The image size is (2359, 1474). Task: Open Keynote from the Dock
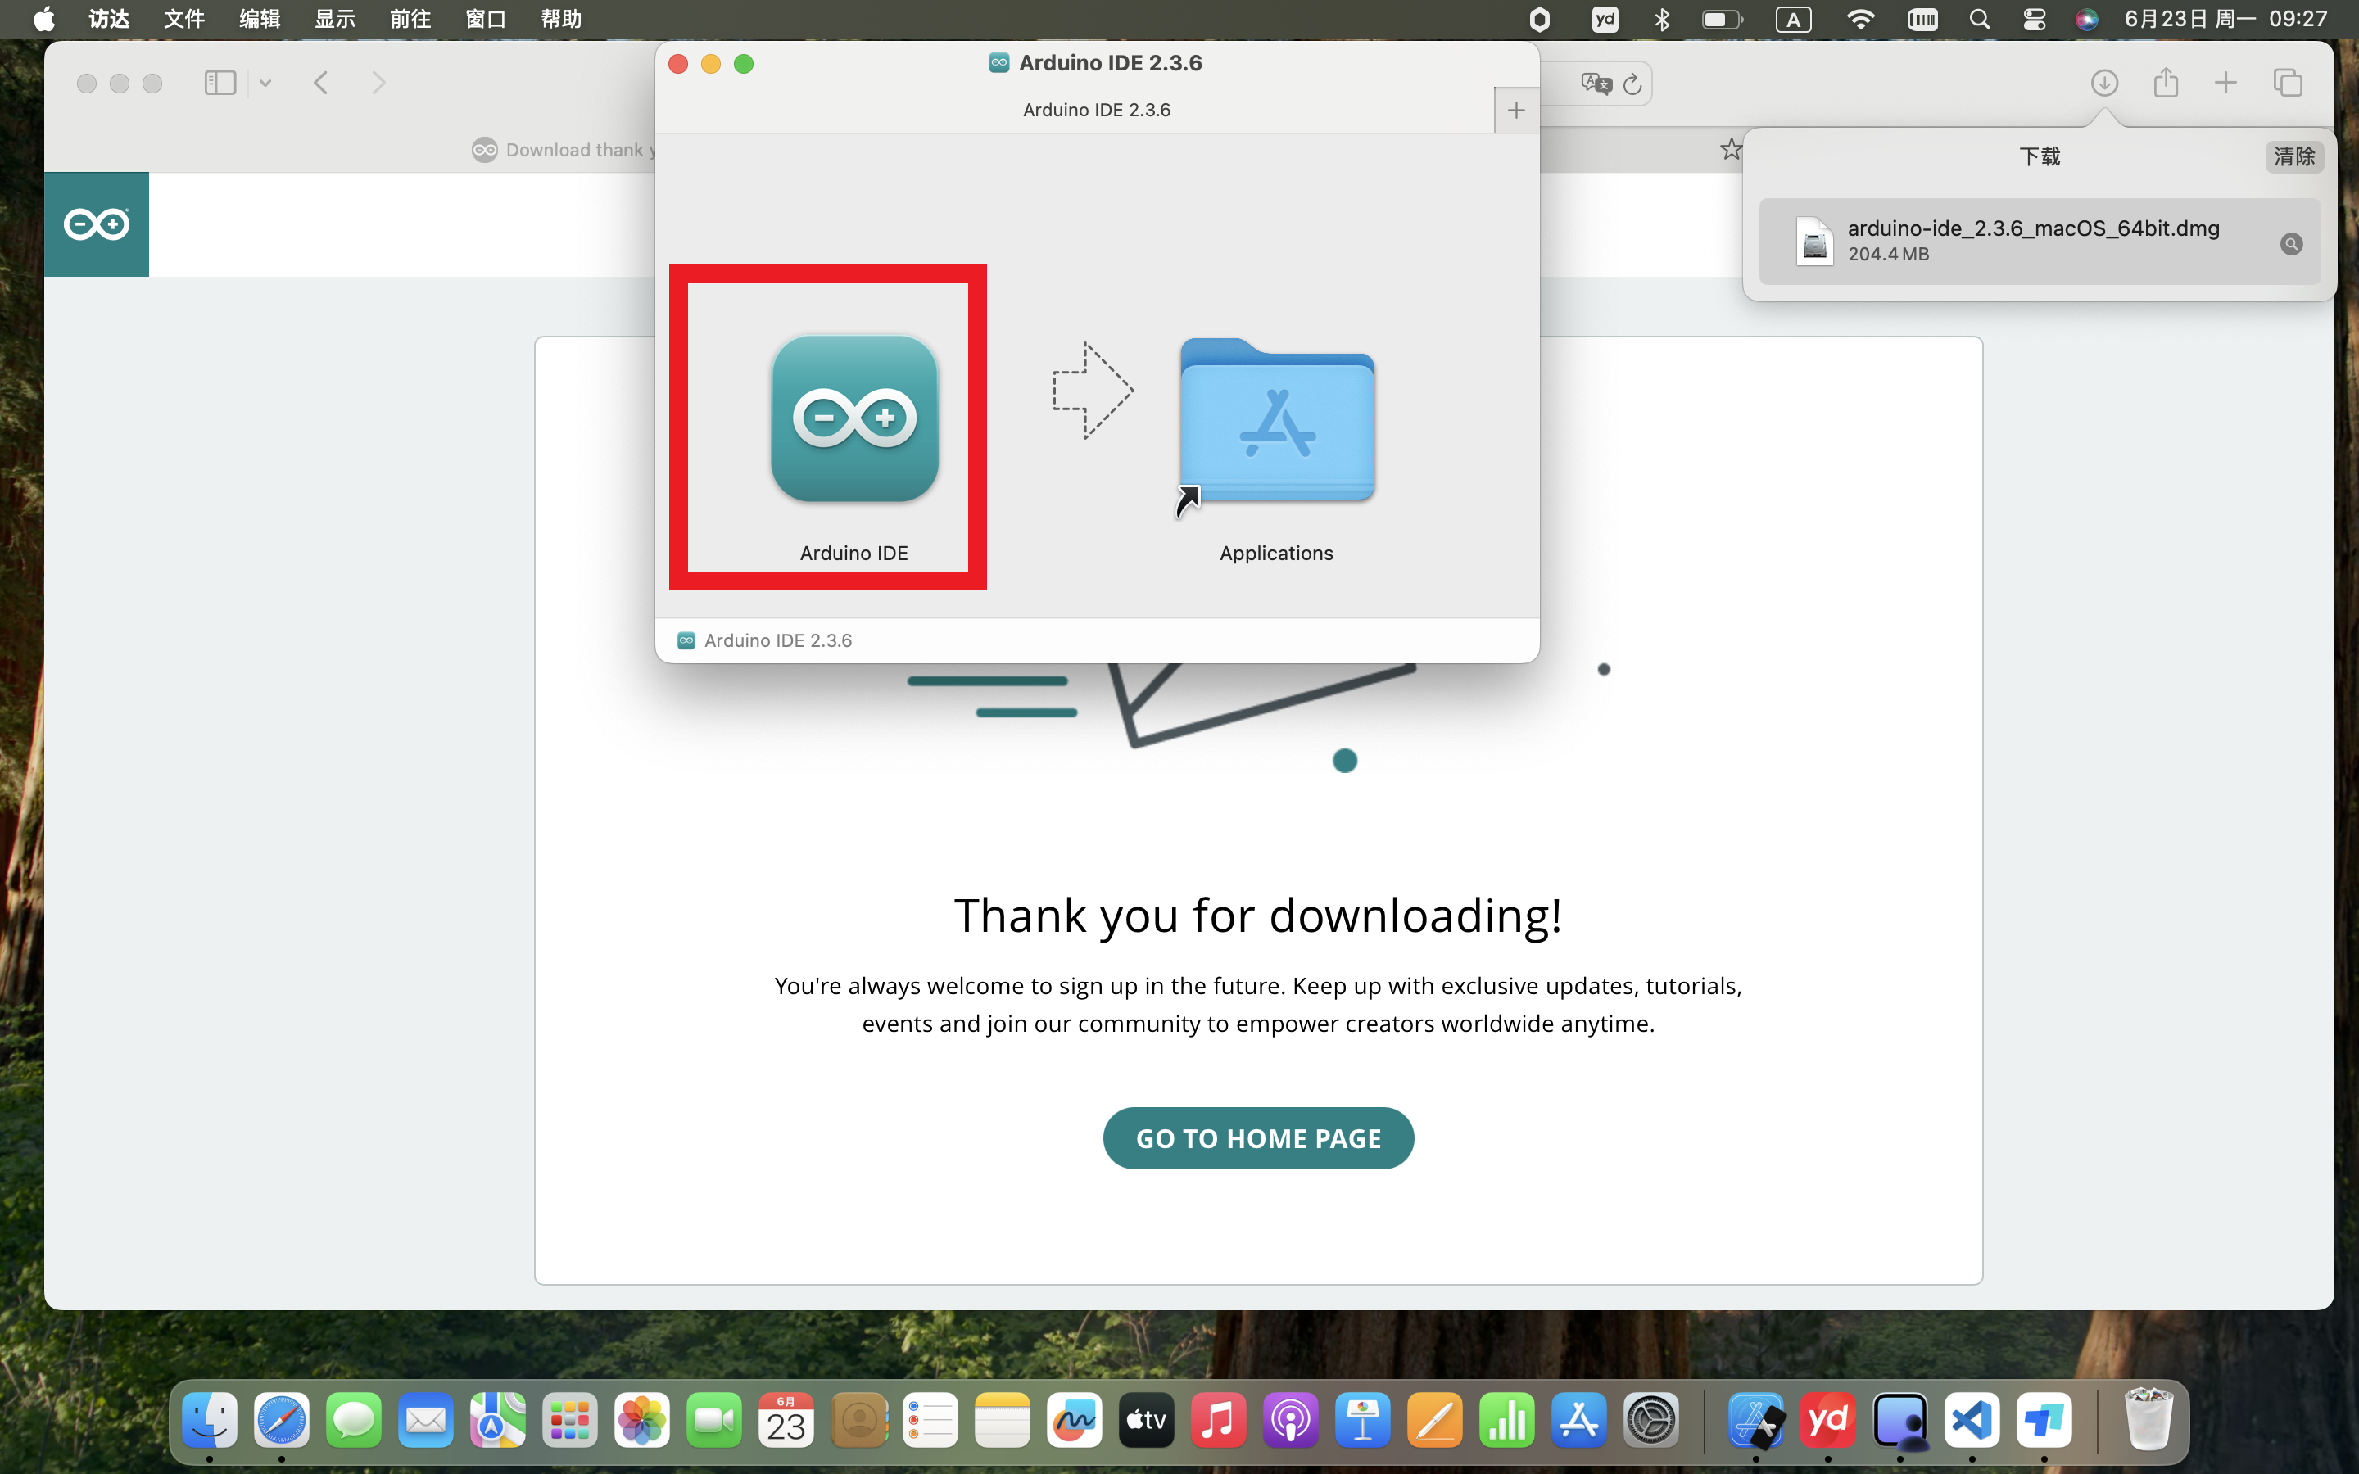(x=1363, y=1421)
